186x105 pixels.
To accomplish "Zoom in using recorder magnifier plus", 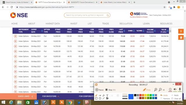I will 156,90.
